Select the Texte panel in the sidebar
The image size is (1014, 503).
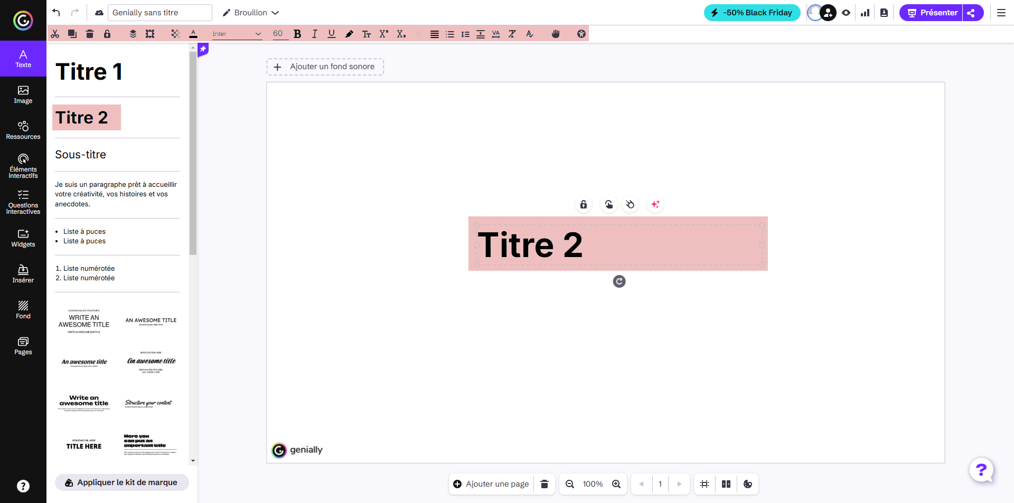click(23, 58)
